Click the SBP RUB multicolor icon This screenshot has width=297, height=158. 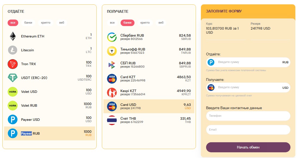click(112, 65)
